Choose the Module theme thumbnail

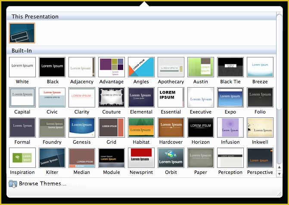click(112, 158)
